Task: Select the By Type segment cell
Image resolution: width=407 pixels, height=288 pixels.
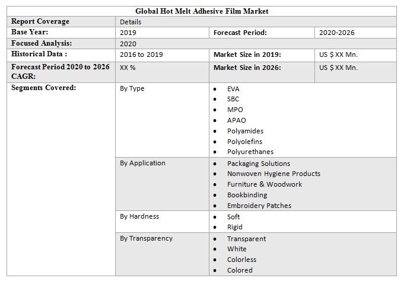Action: click(x=132, y=89)
